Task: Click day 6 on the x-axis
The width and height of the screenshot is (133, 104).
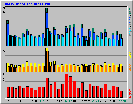Action: coord(28,101)
